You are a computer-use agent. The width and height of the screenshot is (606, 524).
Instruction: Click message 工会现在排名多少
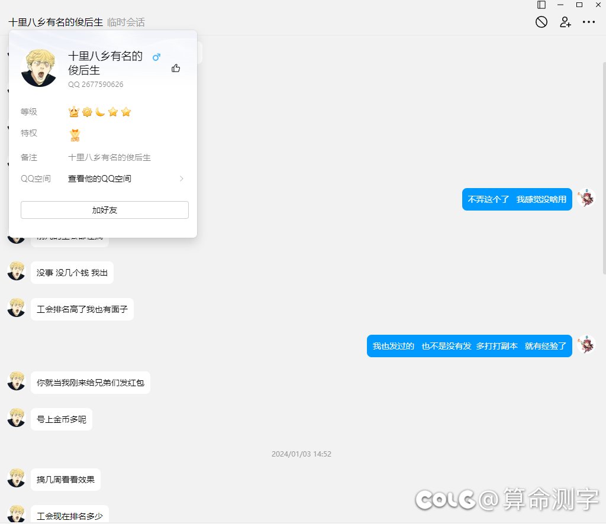(70, 515)
